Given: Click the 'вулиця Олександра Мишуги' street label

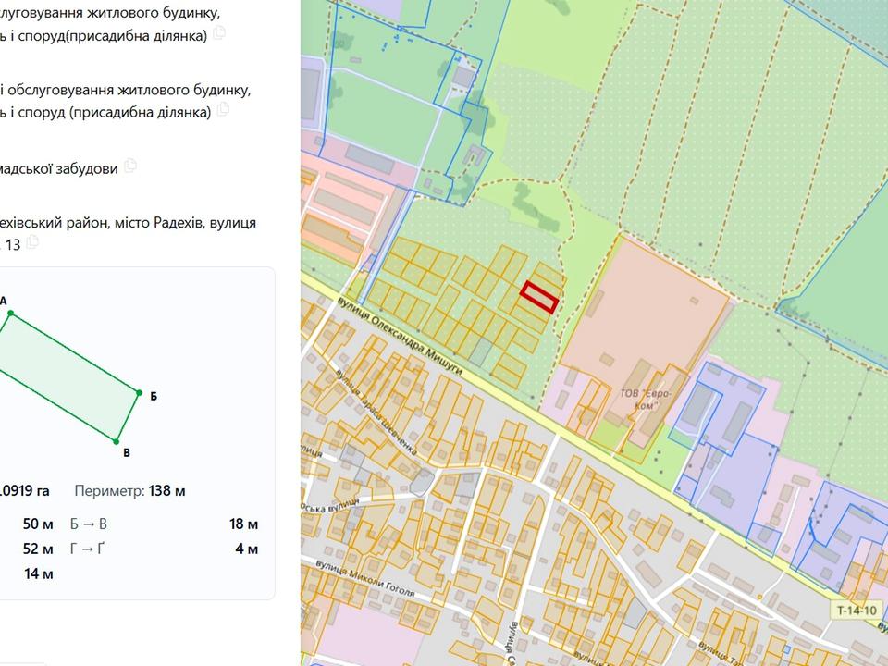Looking at the screenshot, I should (400, 335).
